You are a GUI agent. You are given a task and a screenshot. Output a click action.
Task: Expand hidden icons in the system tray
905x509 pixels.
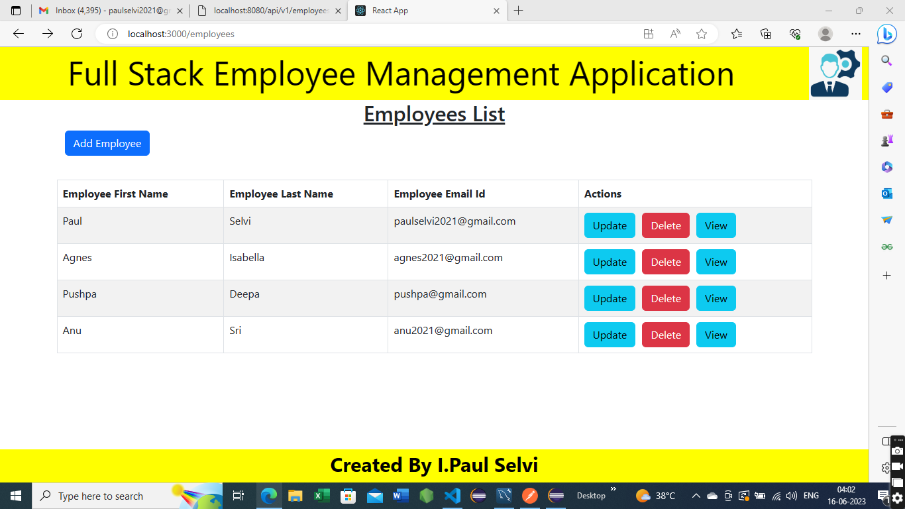click(696, 496)
